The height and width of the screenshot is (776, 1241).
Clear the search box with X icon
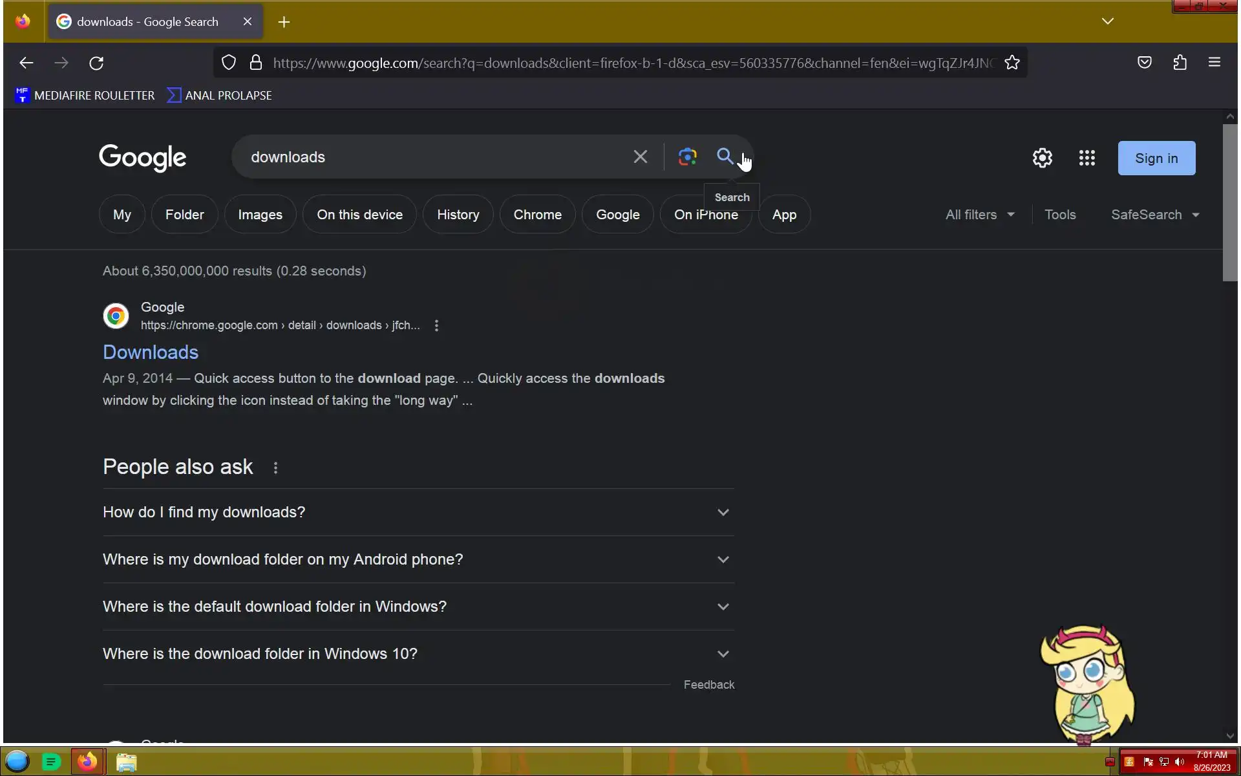pyautogui.click(x=640, y=156)
